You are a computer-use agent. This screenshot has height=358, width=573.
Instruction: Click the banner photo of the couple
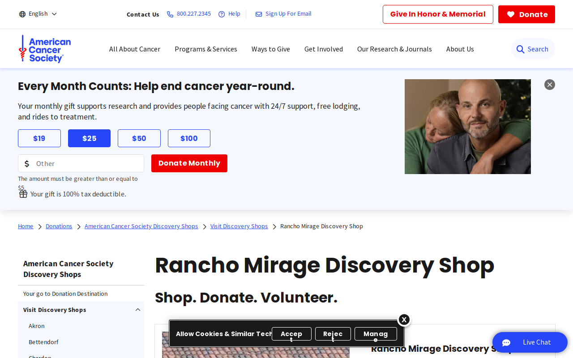[x=468, y=127]
